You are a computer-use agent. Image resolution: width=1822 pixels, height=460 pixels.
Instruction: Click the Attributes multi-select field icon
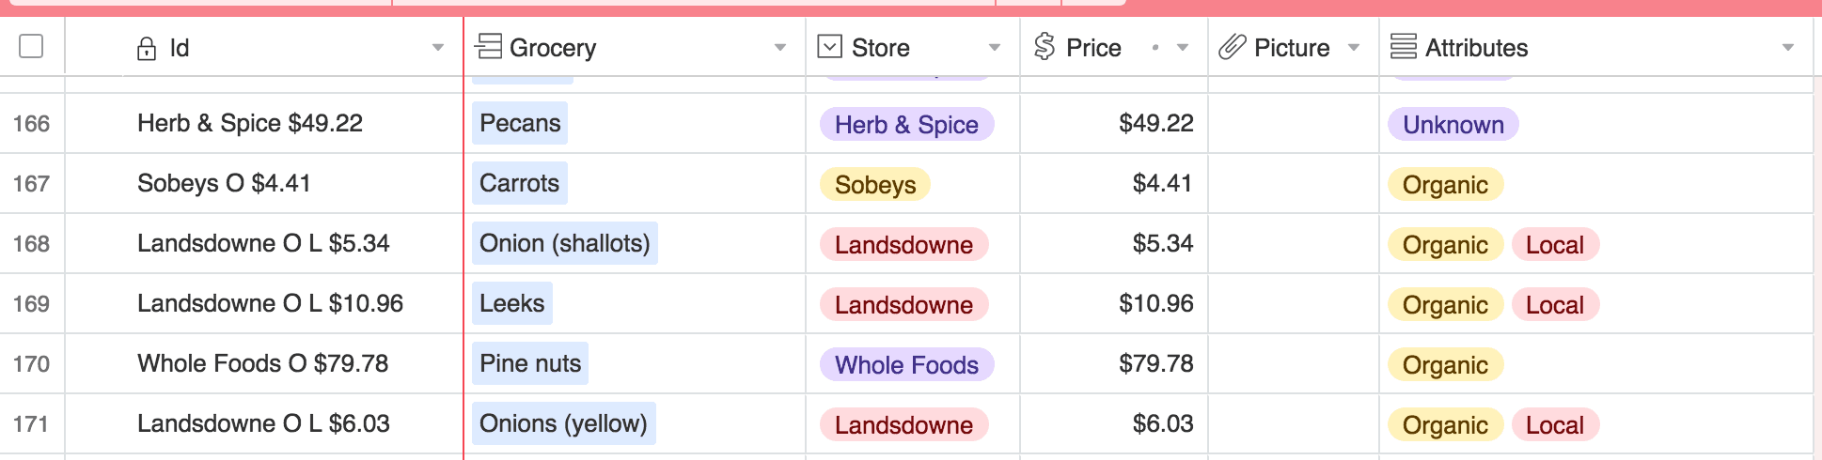[x=1403, y=47]
